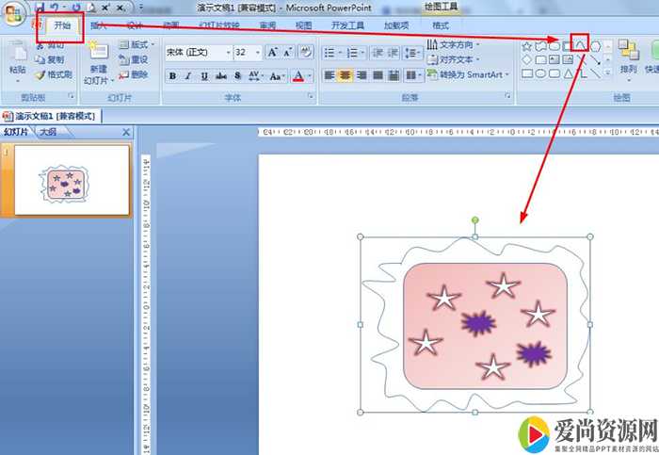The image size is (659, 455).
Task: Open the font color red A swatch
Action: (299, 75)
